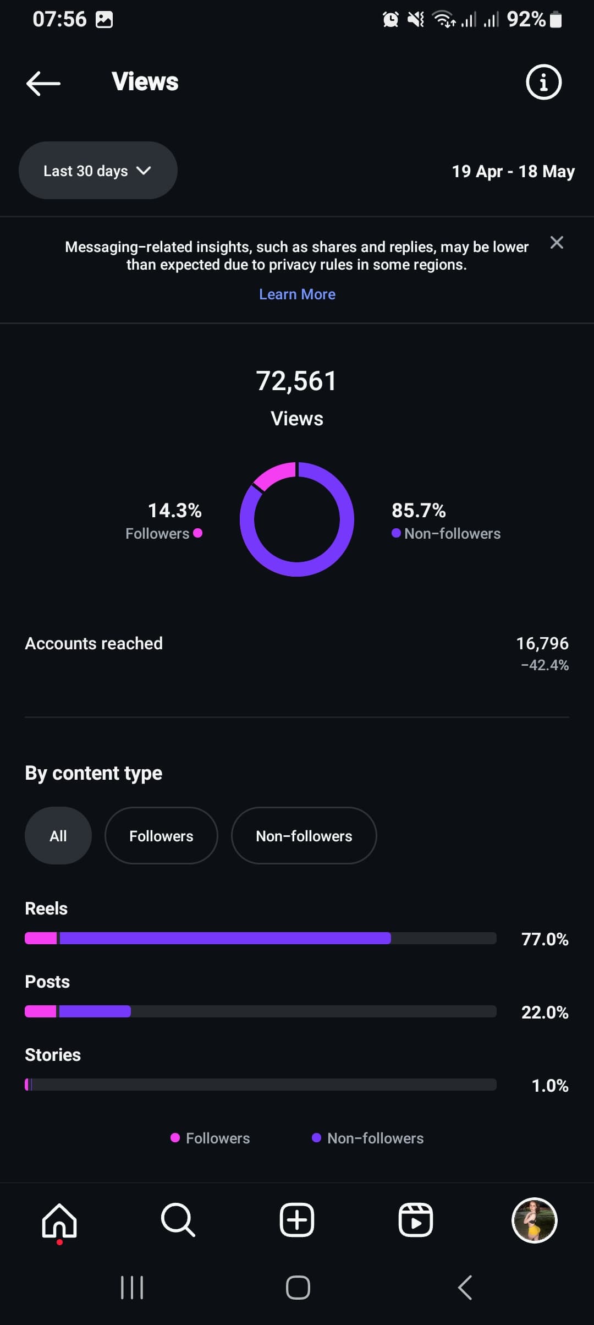Tap the Posts views progress bar

click(261, 1011)
